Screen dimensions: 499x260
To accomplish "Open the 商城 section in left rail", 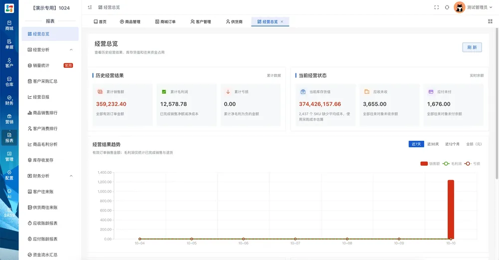I will (x=9, y=25).
